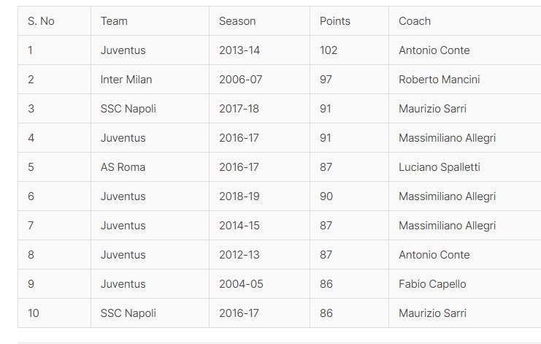Click the 97 points cell
The height and width of the screenshot is (344, 541).
326,80
